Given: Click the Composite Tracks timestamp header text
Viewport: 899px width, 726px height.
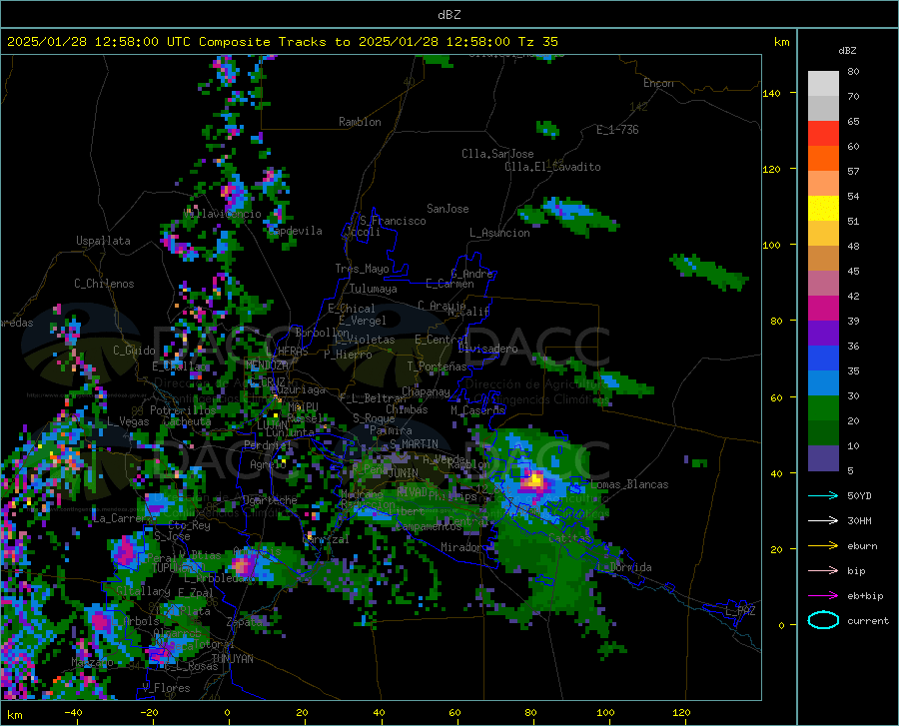Looking at the screenshot, I should pos(282,42).
